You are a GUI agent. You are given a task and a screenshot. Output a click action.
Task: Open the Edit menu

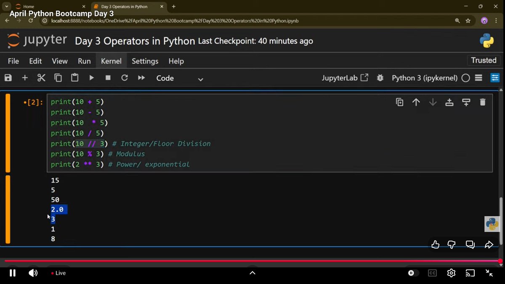click(35, 61)
